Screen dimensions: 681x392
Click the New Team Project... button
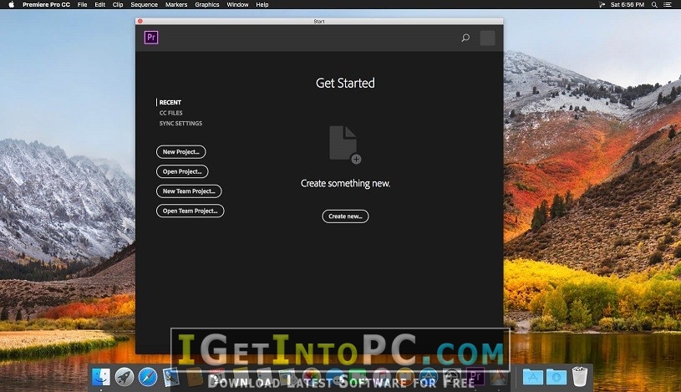pos(189,191)
